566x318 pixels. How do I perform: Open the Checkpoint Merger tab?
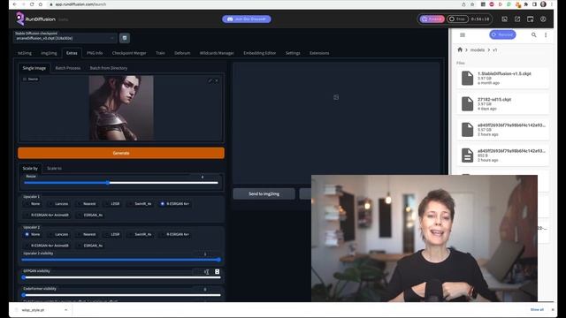[x=129, y=53]
